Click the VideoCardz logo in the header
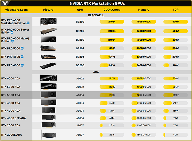The width and height of the screenshot is (192, 141). (5, 3)
